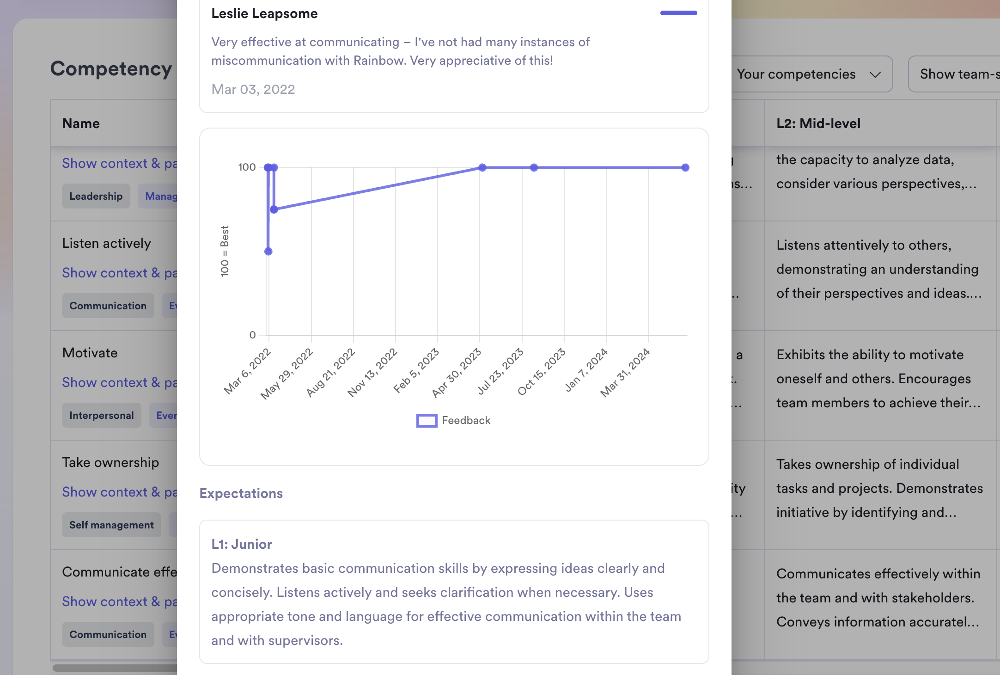Click the purple indicator at top of feedback panel

[x=678, y=13]
